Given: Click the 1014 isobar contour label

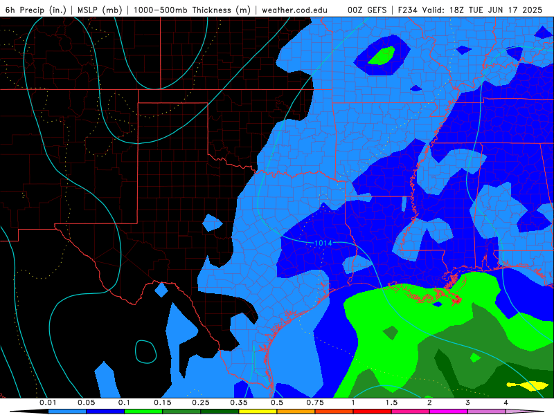Looking at the screenshot, I should (x=323, y=243).
